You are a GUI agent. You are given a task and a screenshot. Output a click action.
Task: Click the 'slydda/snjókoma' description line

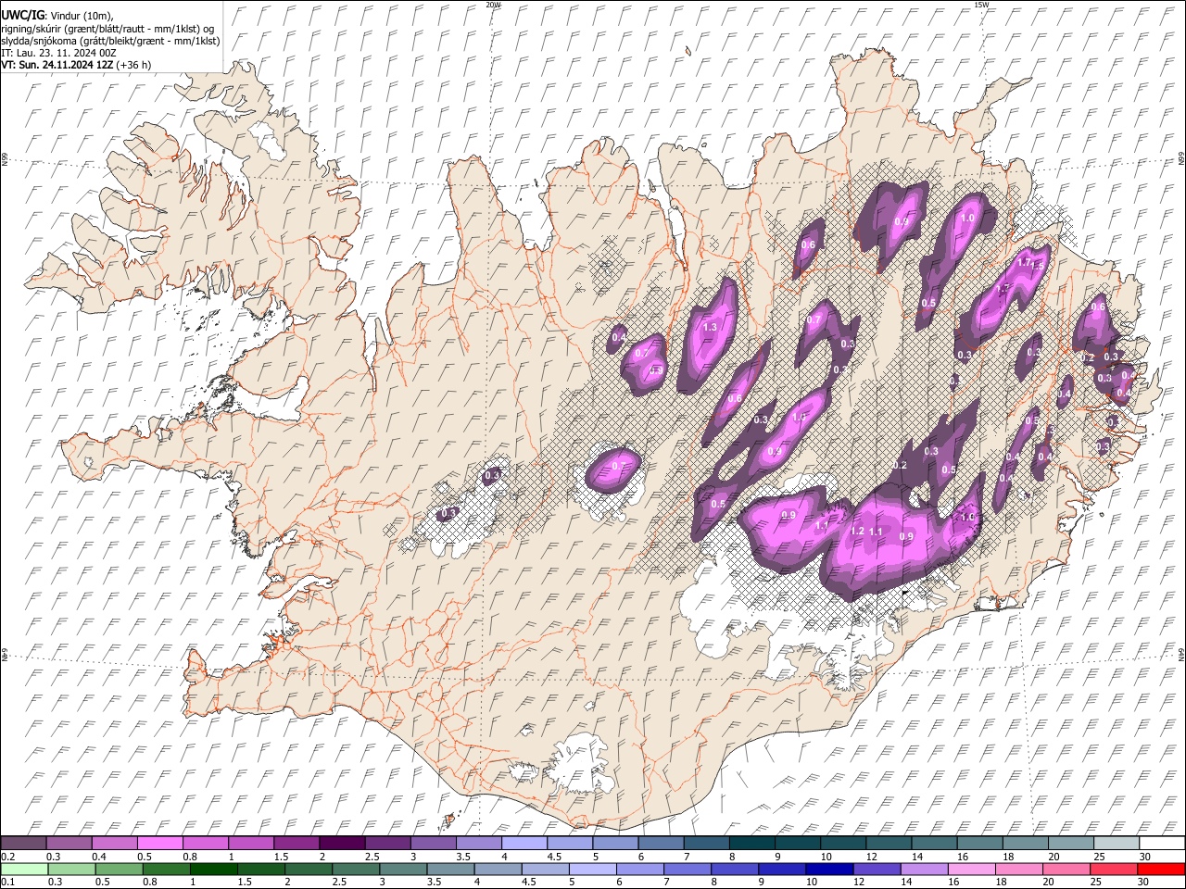click(x=110, y=41)
